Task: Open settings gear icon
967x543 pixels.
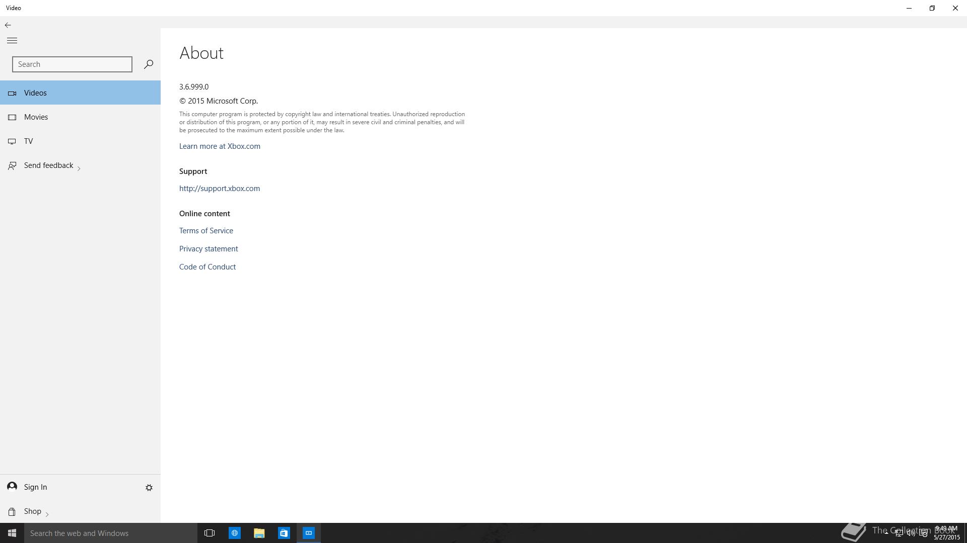Action: click(x=149, y=488)
